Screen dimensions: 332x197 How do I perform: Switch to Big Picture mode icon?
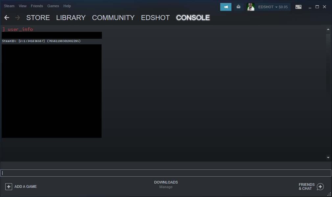pos(298,7)
